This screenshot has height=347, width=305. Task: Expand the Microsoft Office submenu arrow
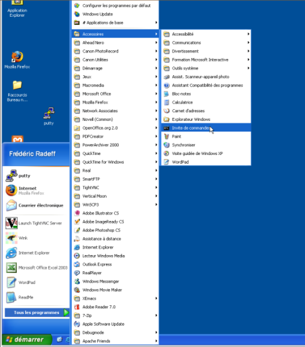click(156, 94)
